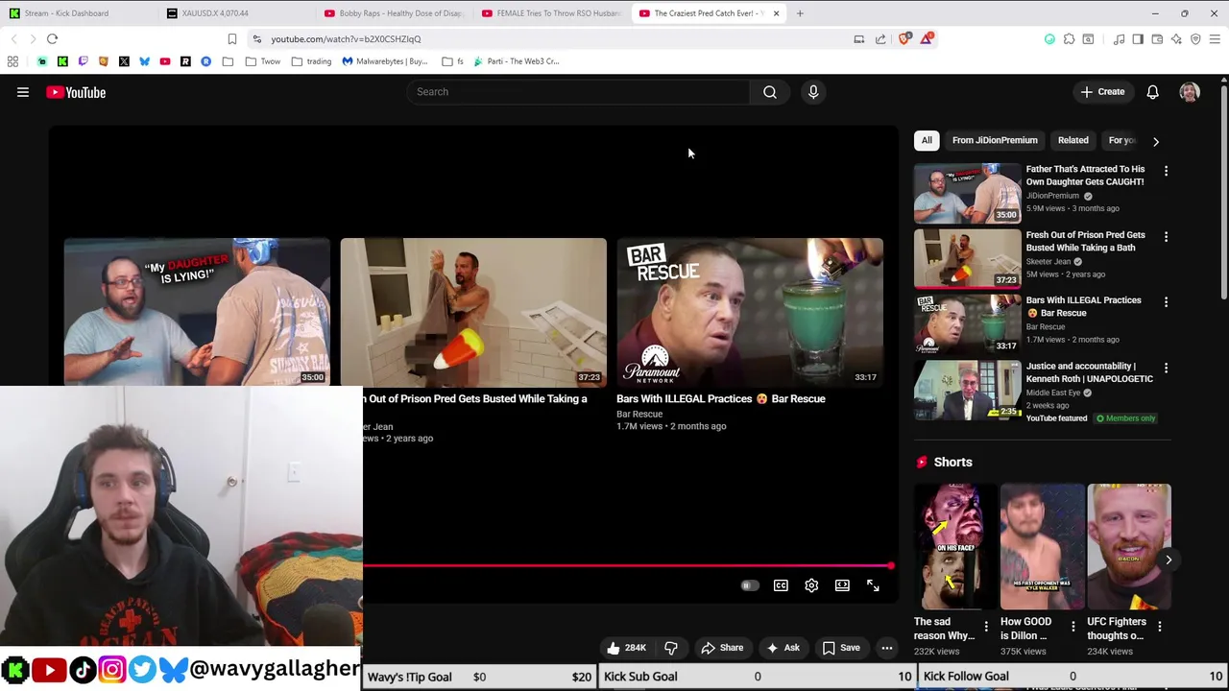Open the Malwarebytes bookmark
Viewport: 1229px width, 691px height.
(x=385, y=61)
